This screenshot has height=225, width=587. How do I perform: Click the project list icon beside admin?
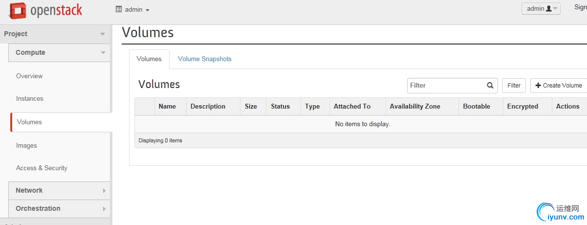coord(118,9)
